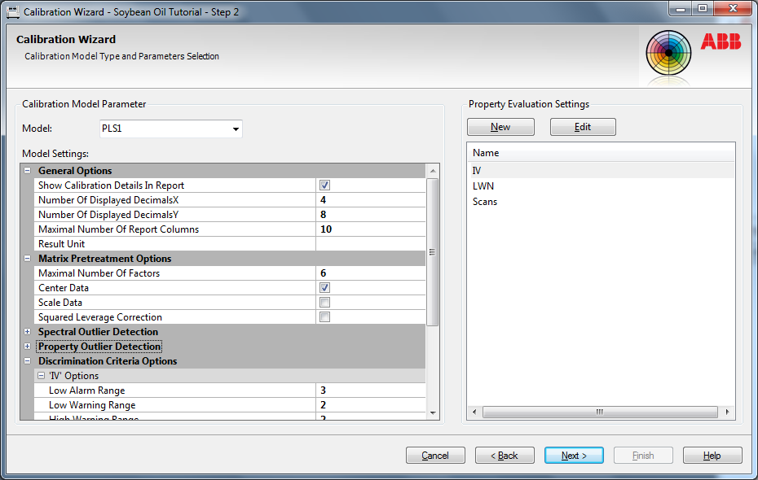Collapse the Matrix Pretreatment Options section
Screen dimensions: 758x480
28,259
